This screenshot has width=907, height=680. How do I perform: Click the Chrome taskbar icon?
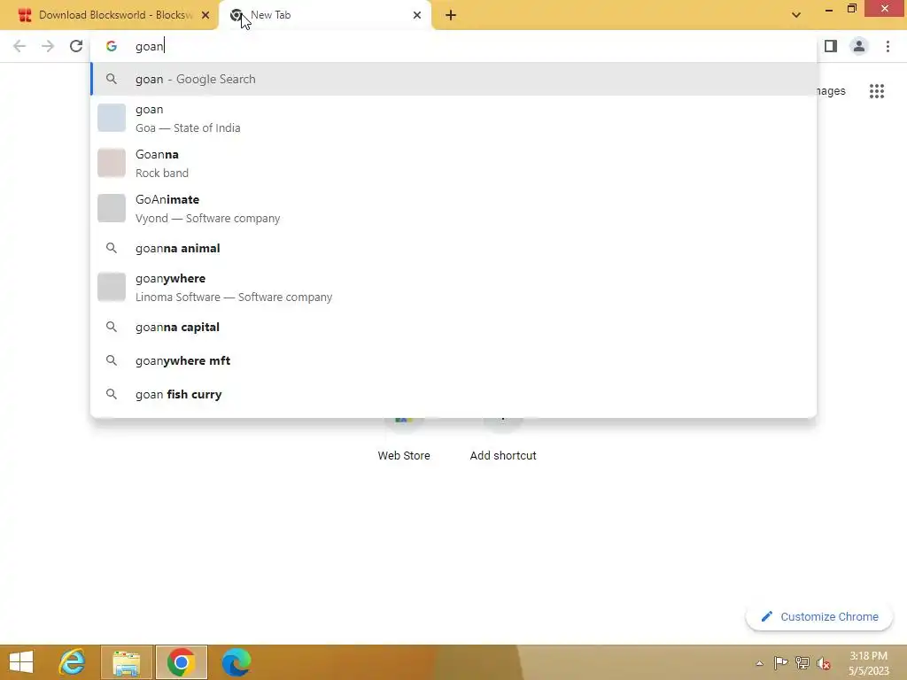point(181,662)
